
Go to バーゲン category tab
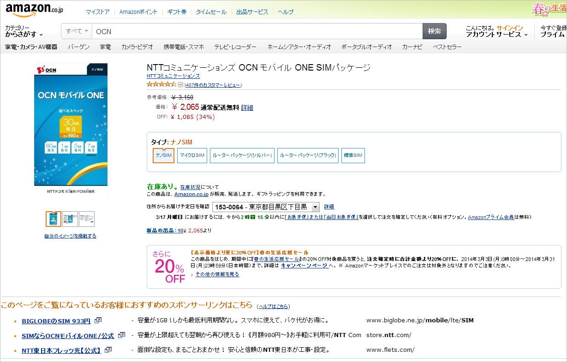coord(79,47)
